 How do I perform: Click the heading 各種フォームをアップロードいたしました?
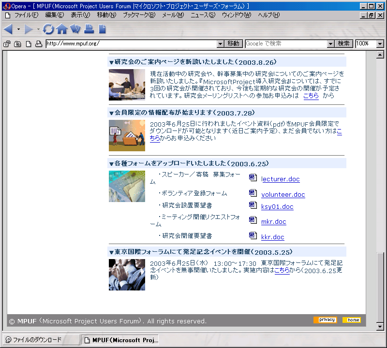click(x=189, y=163)
